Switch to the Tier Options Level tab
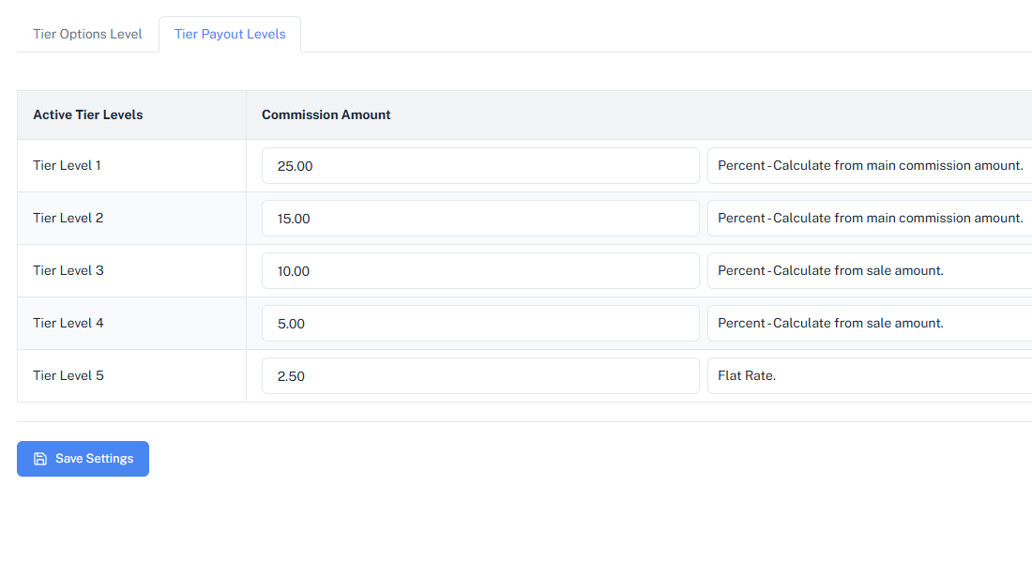The height and width of the screenshot is (563, 1032). pyautogui.click(x=87, y=34)
